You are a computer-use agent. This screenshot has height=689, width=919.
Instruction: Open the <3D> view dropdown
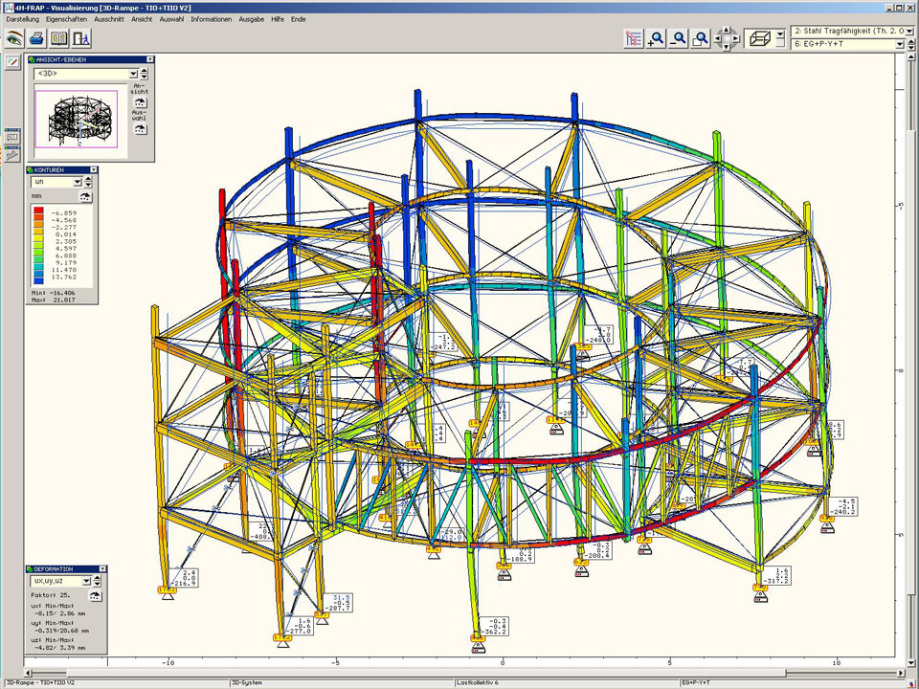pos(133,74)
